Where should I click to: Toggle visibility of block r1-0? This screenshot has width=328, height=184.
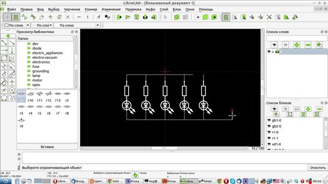point(269,132)
